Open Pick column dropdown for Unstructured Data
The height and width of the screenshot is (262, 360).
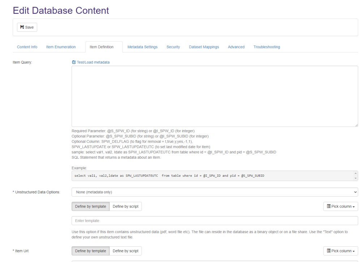click(x=340, y=206)
